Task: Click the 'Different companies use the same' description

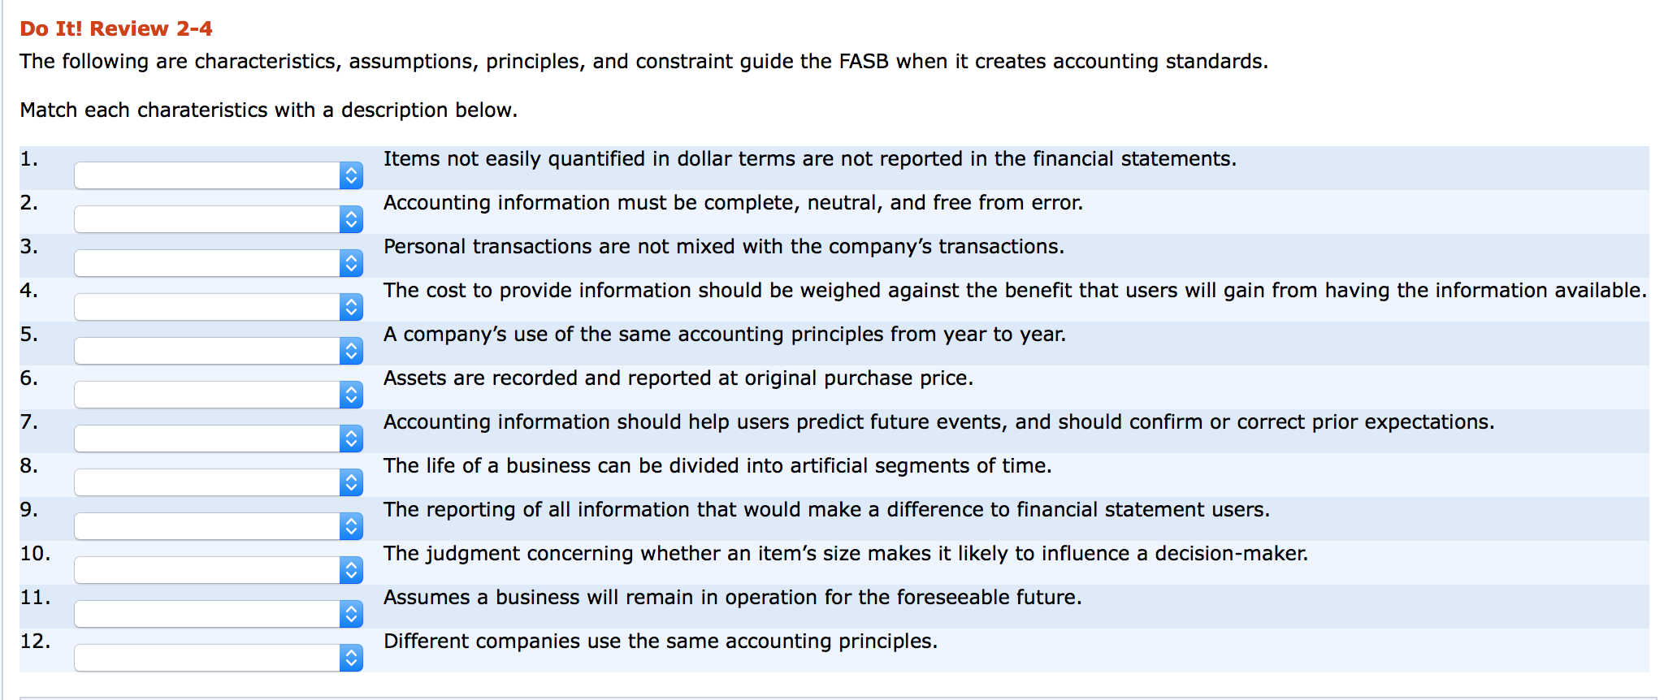Action: 660,642
